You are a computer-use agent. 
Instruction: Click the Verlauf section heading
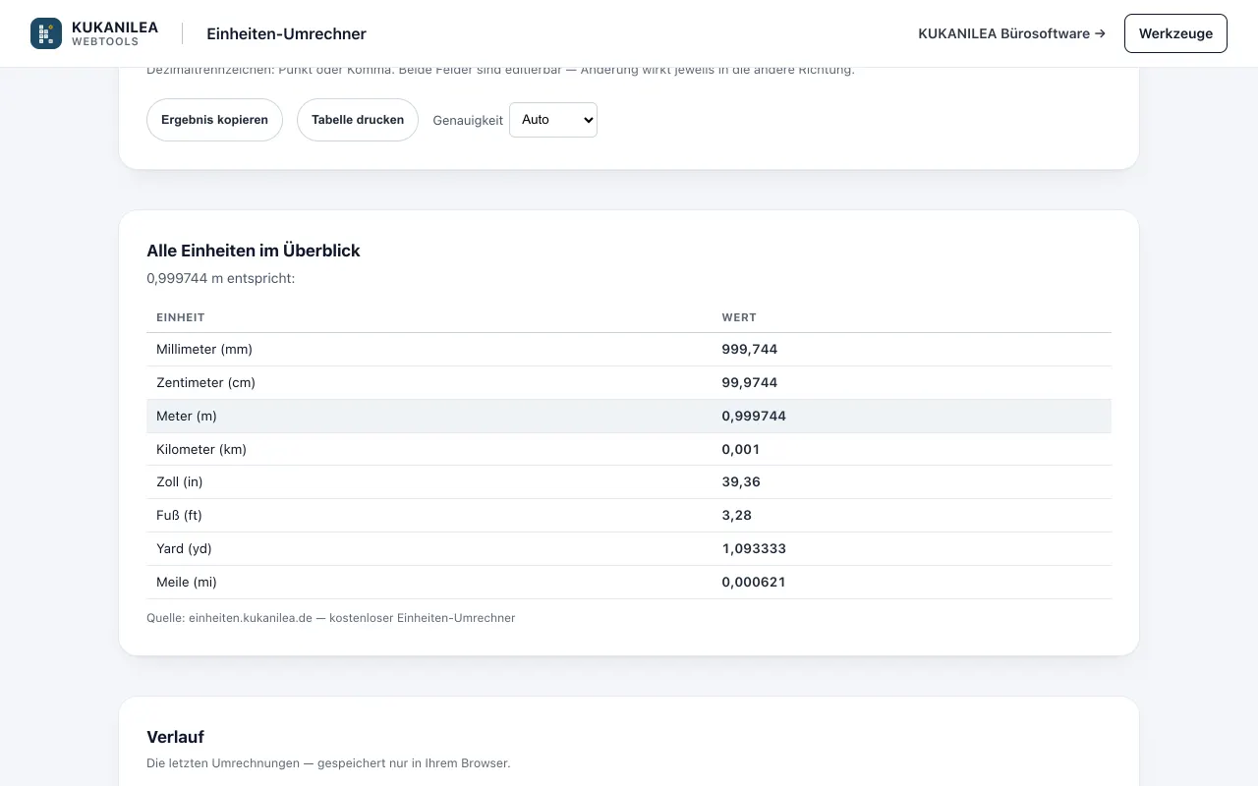(x=175, y=737)
